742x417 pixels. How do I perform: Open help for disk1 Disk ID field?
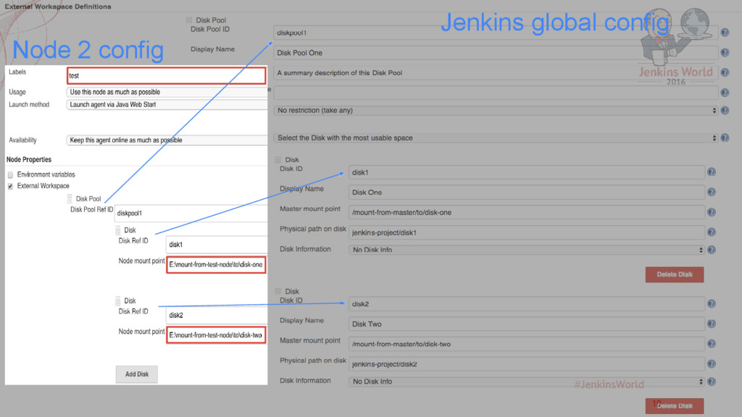pyautogui.click(x=712, y=172)
